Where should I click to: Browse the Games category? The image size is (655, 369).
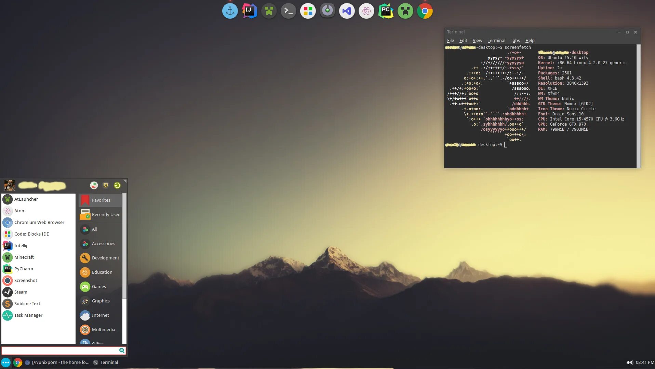tap(100, 287)
